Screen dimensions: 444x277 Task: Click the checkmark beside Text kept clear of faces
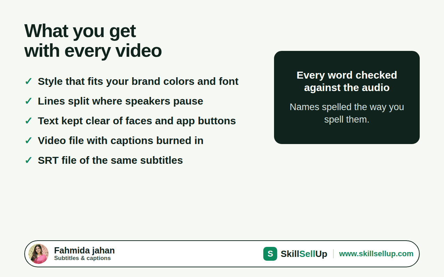coord(28,121)
